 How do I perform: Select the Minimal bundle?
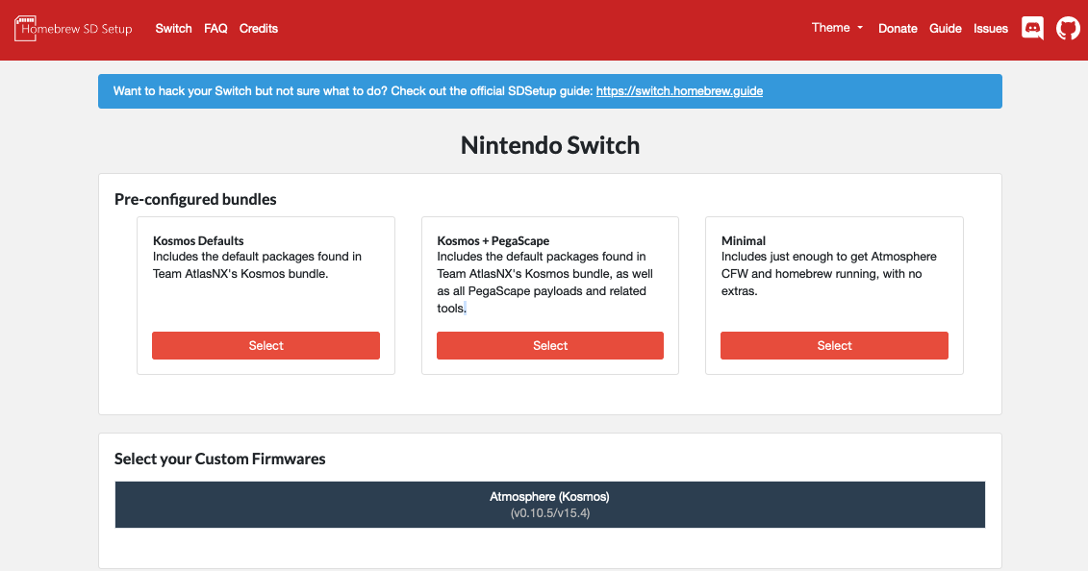[x=834, y=345]
